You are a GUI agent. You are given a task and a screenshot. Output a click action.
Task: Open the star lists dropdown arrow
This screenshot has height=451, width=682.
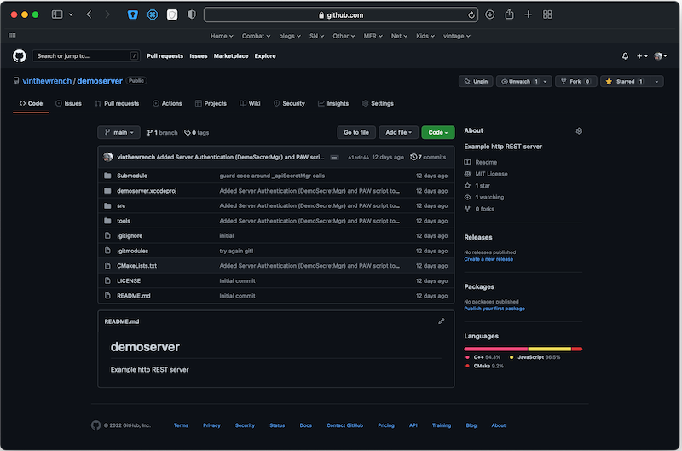point(656,81)
